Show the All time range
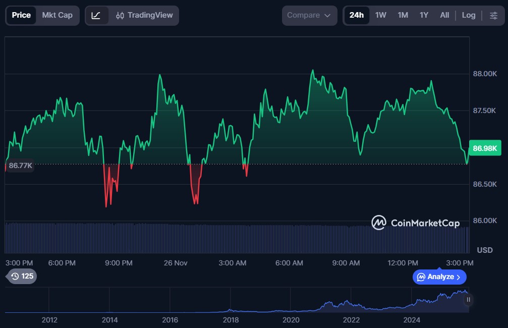508x328 pixels. [x=444, y=15]
